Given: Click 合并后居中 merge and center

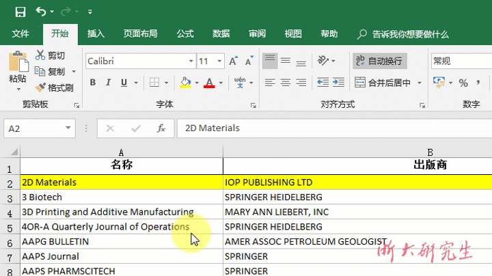Looking at the screenshot, I should pyautogui.click(x=383, y=83).
